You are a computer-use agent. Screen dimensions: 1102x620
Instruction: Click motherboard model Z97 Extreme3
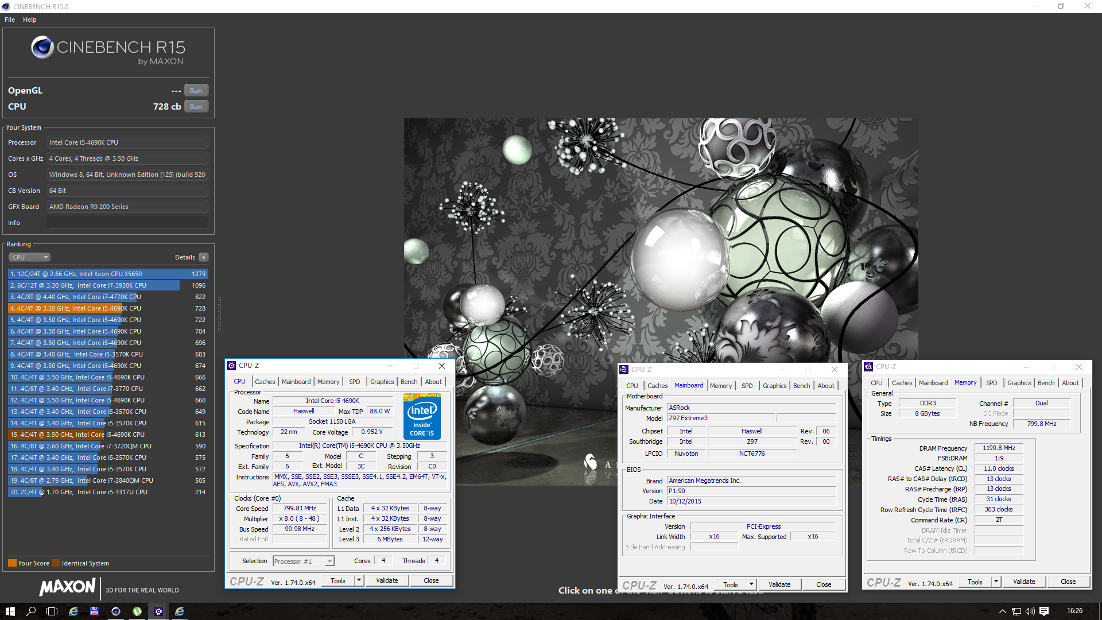point(721,418)
